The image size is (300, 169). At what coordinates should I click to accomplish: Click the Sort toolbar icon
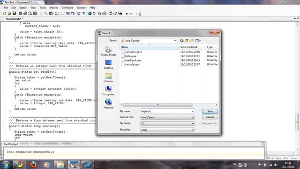(99, 14)
